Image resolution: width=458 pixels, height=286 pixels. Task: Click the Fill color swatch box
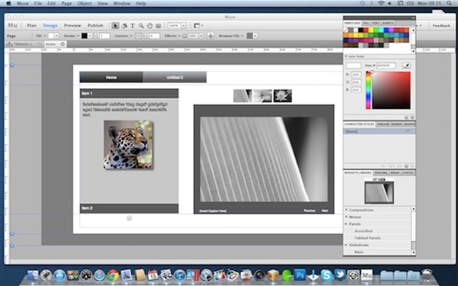51,36
